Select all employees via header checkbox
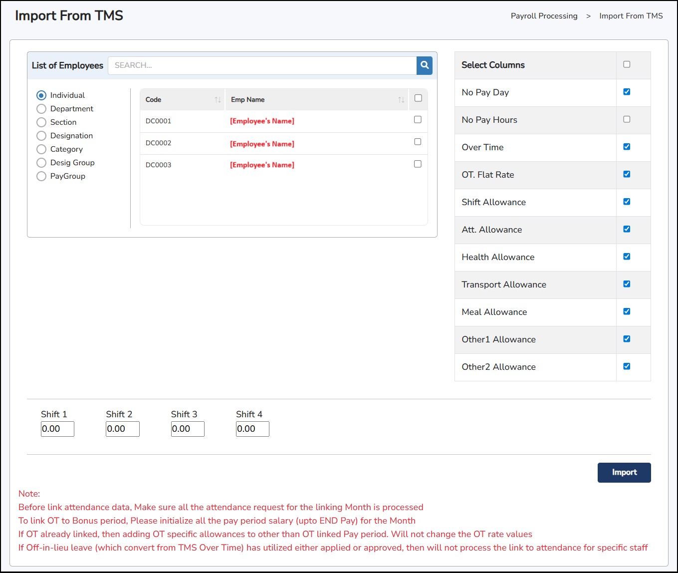 [x=418, y=98]
